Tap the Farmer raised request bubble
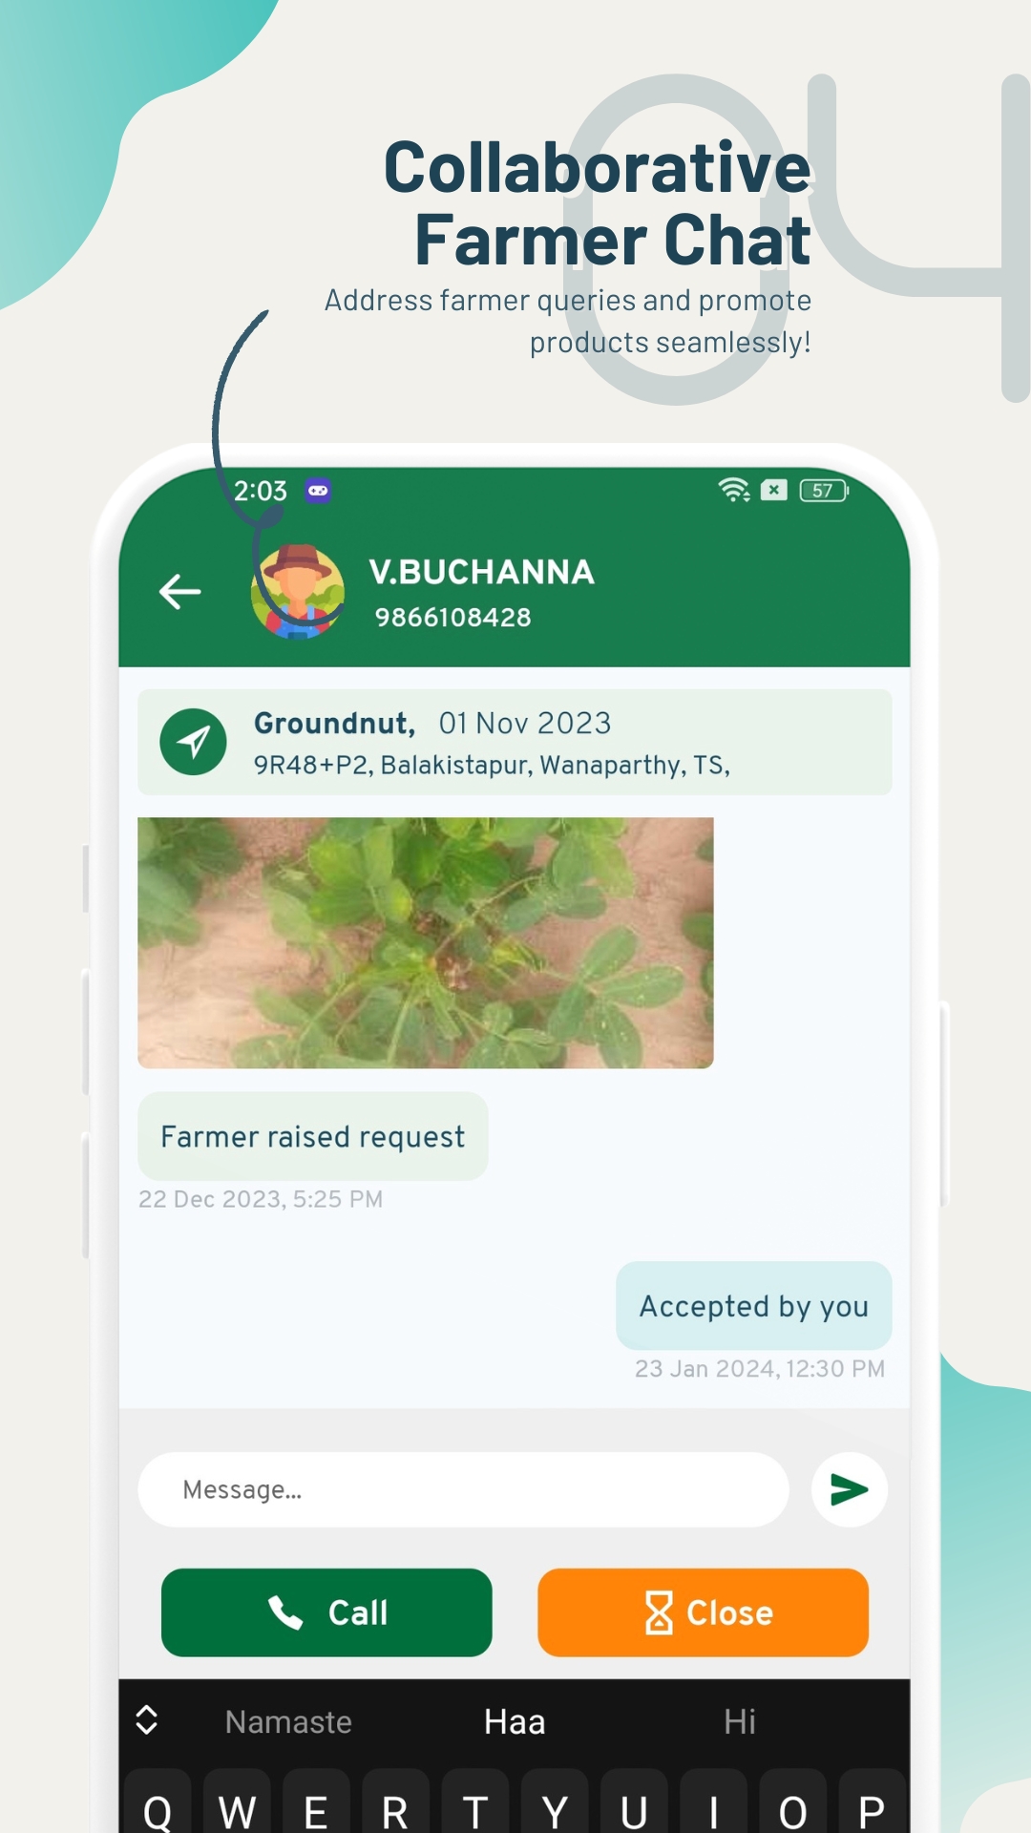The width and height of the screenshot is (1031, 1833). [x=313, y=1136]
